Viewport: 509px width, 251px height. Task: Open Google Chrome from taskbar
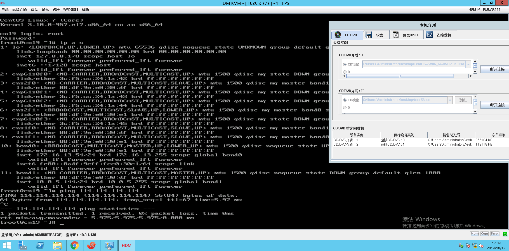pyautogui.click(x=74, y=245)
